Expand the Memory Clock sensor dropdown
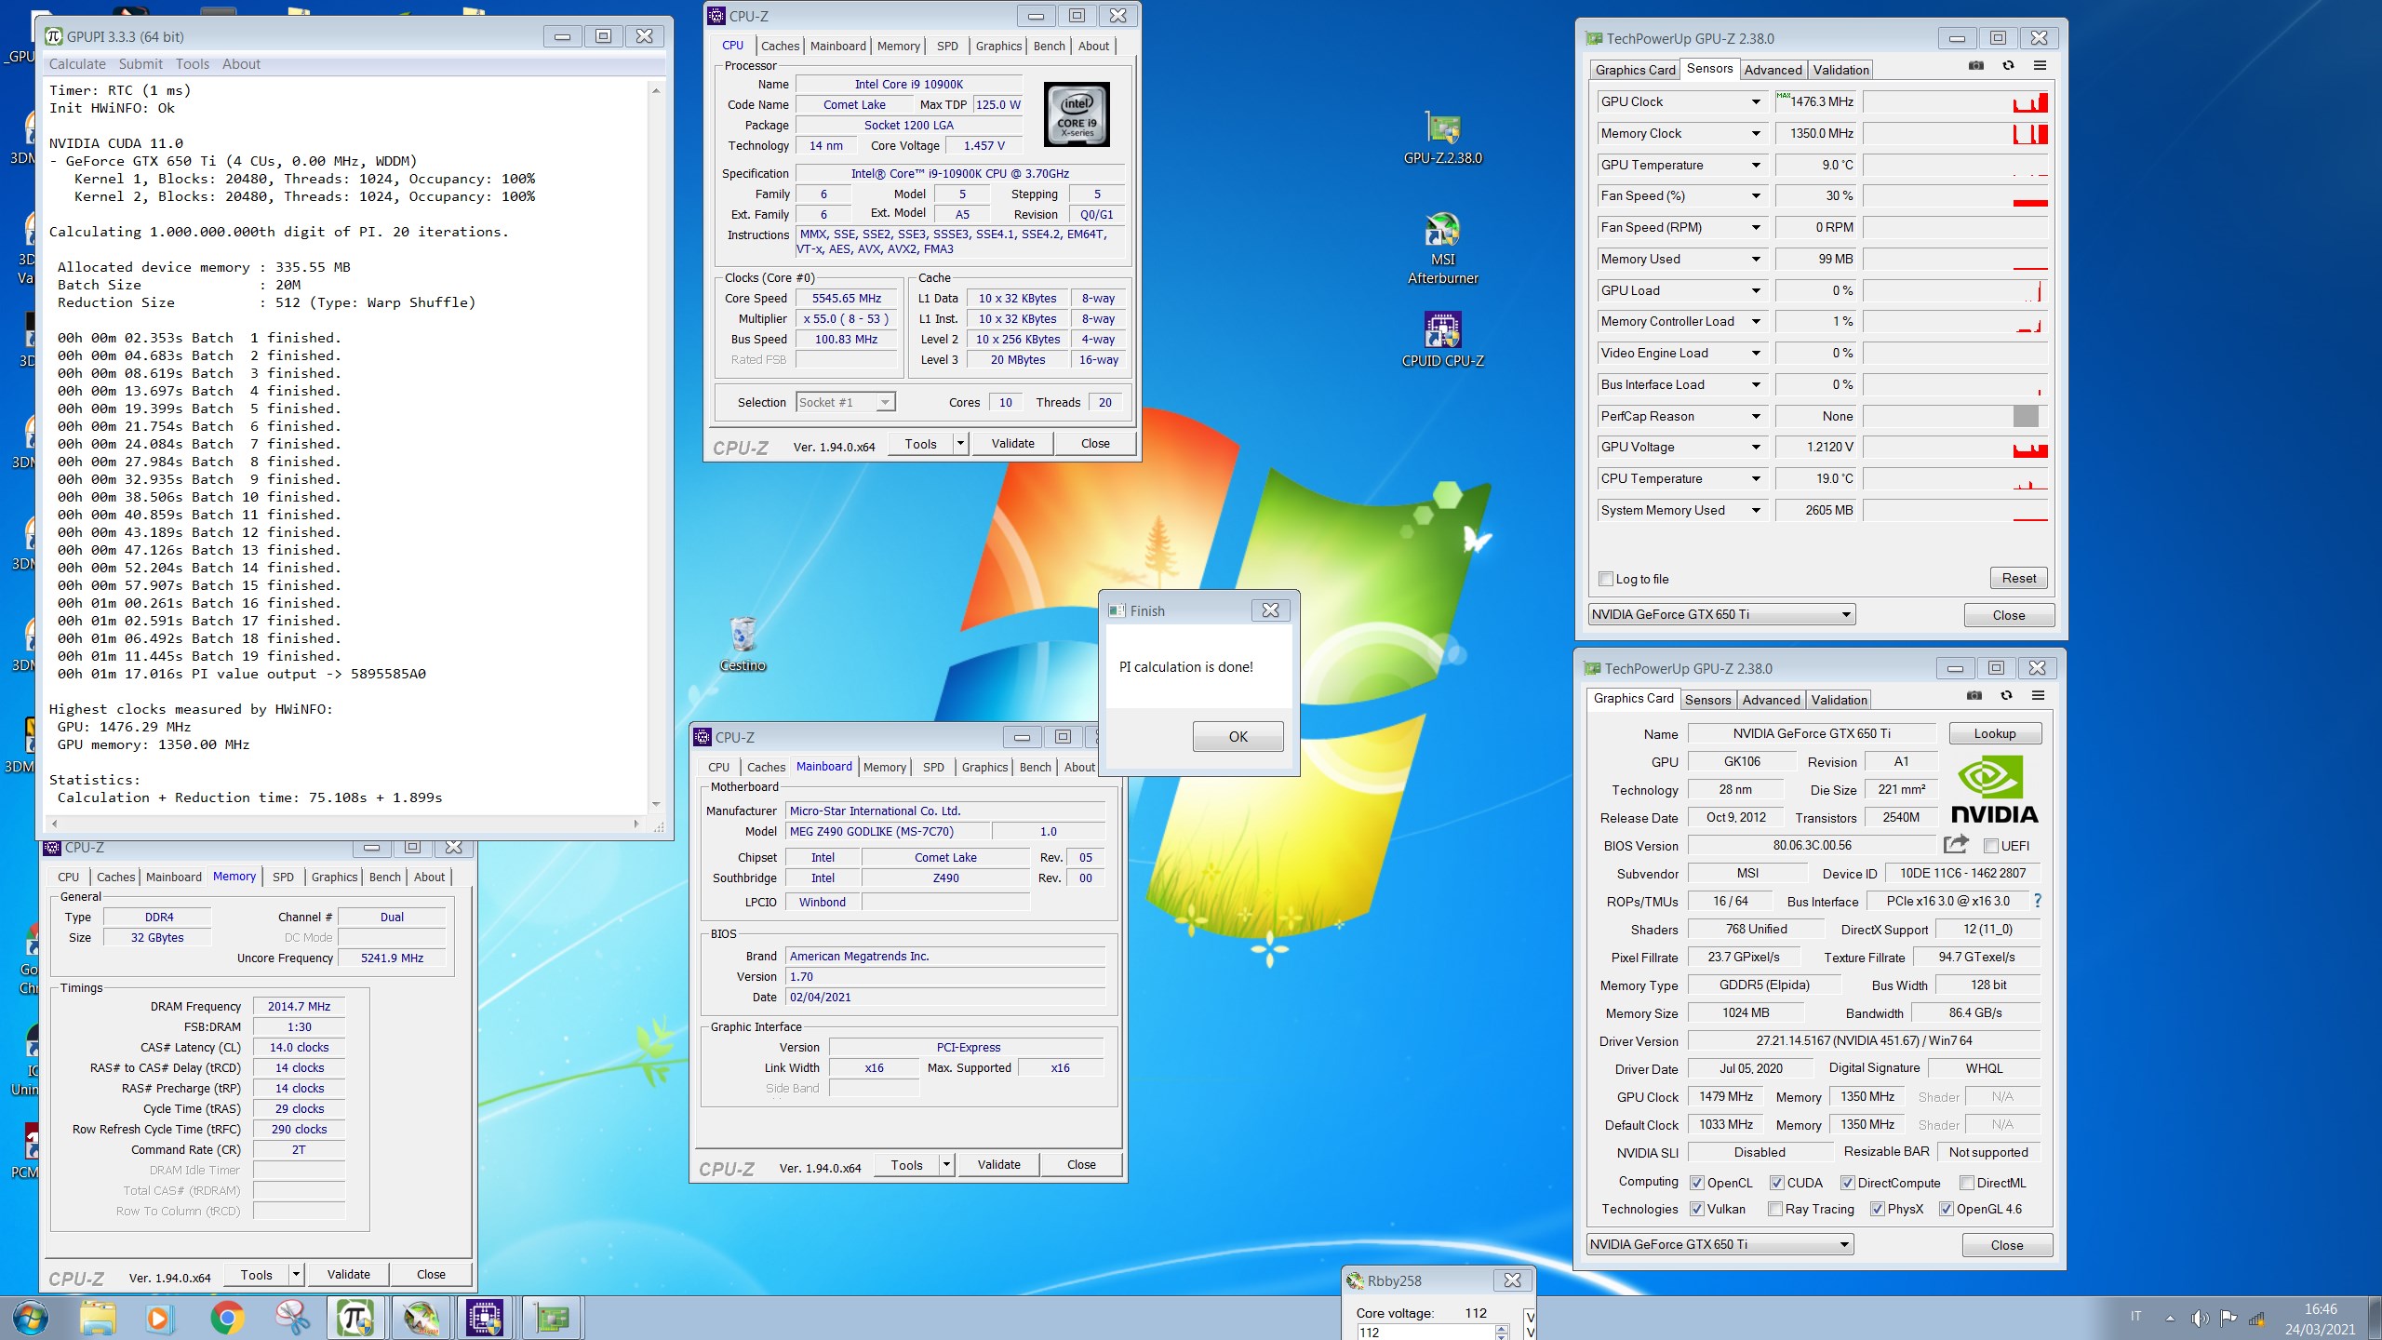Image resolution: width=2382 pixels, height=1340 pixels. 1756,133
